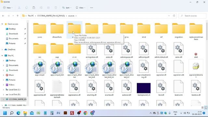208x117 pixels.
Task: Expand the OneDrive node
Action: coord(2,49)
